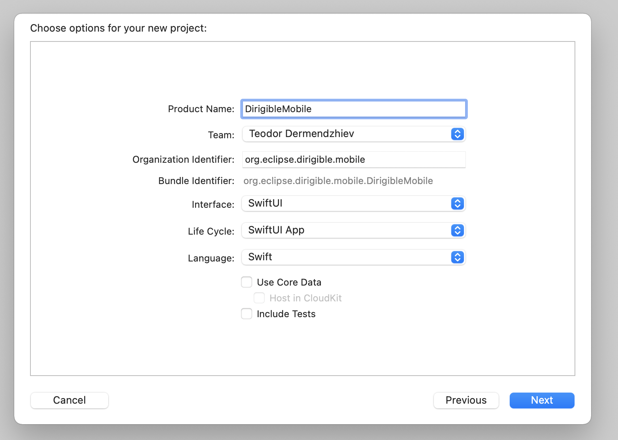Enable the Use Core Data checkbox
The width and height of the screenshot is (618, 440).
[x=247, y=282]
